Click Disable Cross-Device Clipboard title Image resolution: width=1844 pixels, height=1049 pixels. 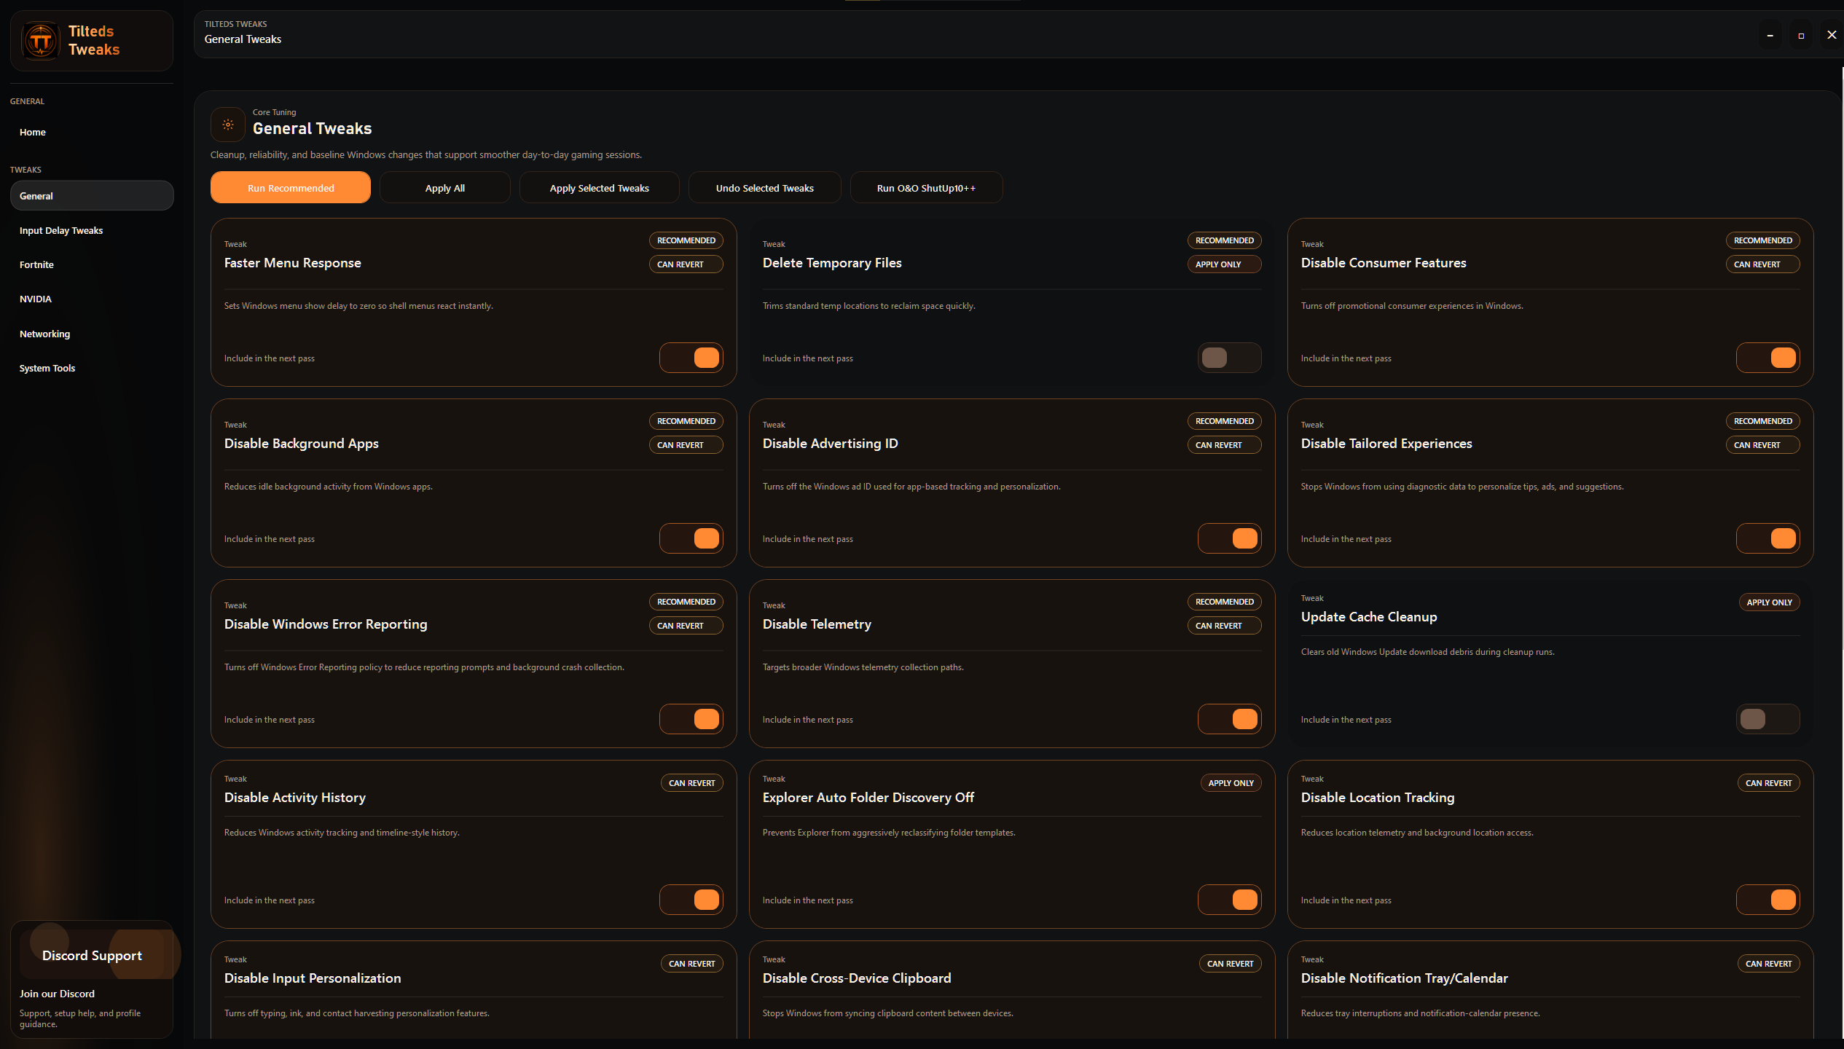coord(857,978)
